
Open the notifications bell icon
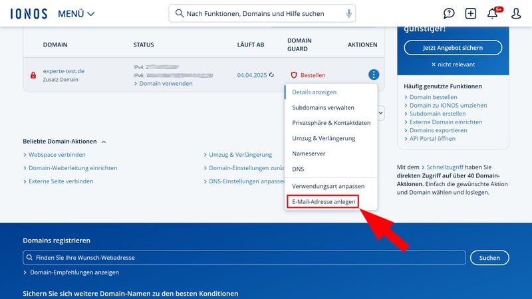(x=493, y=13)
